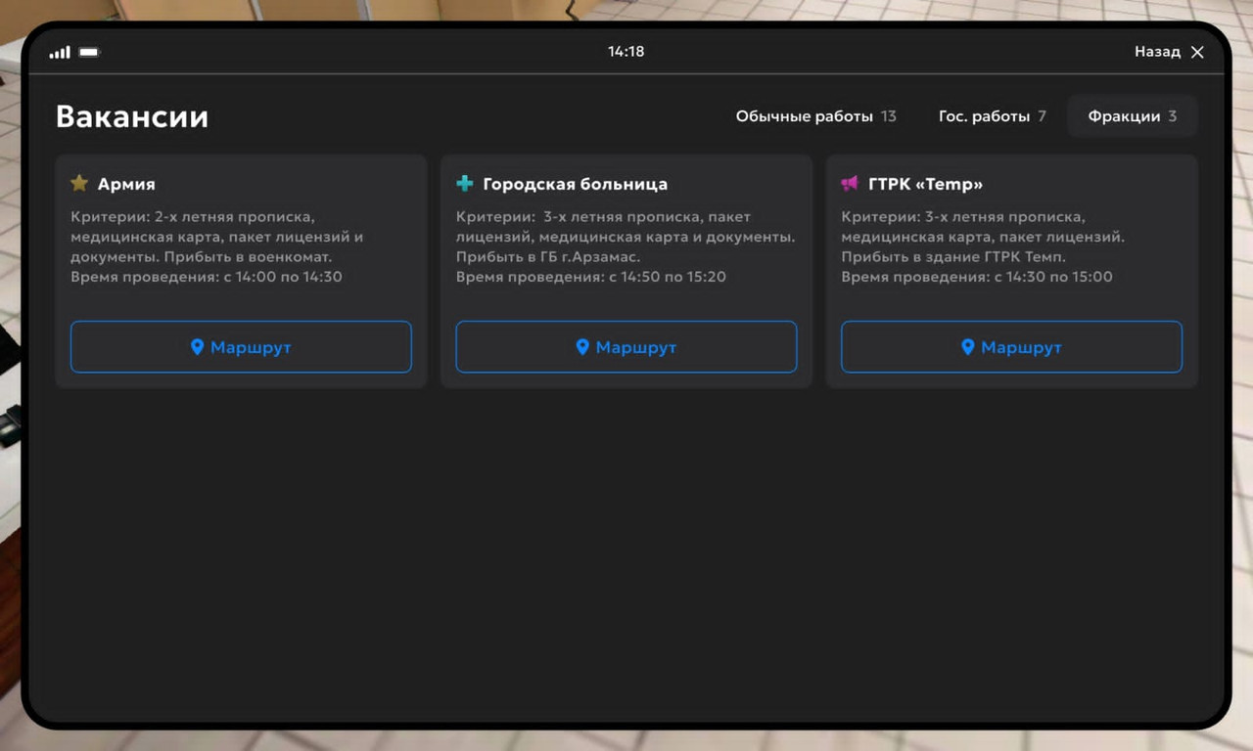The image size is (1253, 751).
Task: Open Маршрут for ГТРК «Temp»
Action: point(1011,347)
